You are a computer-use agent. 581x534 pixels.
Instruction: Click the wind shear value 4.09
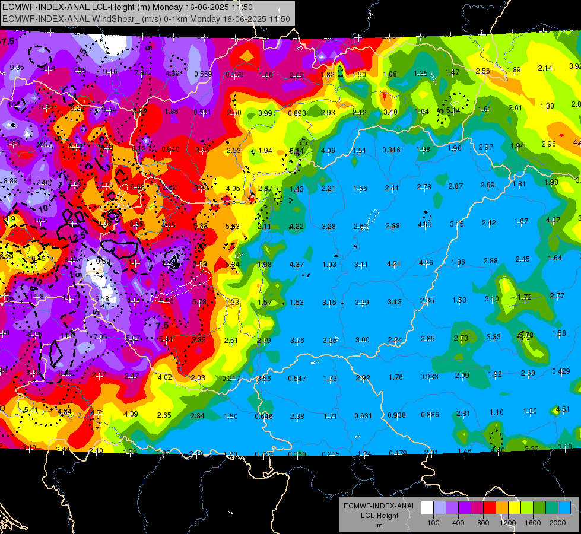pos(131,414)
